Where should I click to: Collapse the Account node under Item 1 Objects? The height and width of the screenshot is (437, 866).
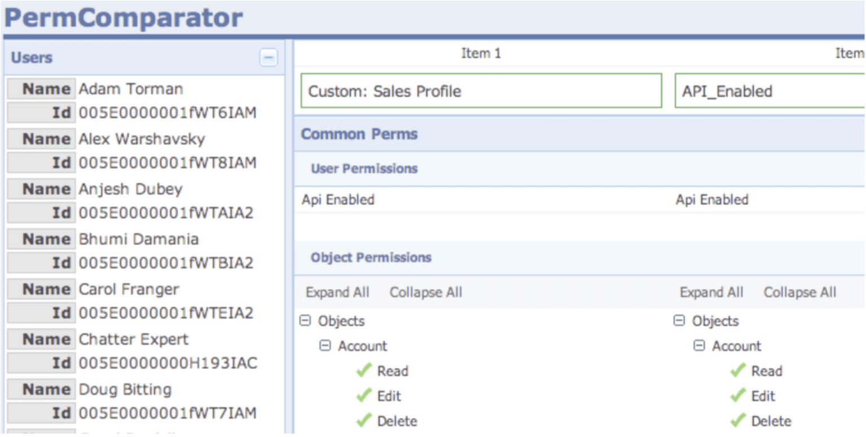tap(325, 346)
